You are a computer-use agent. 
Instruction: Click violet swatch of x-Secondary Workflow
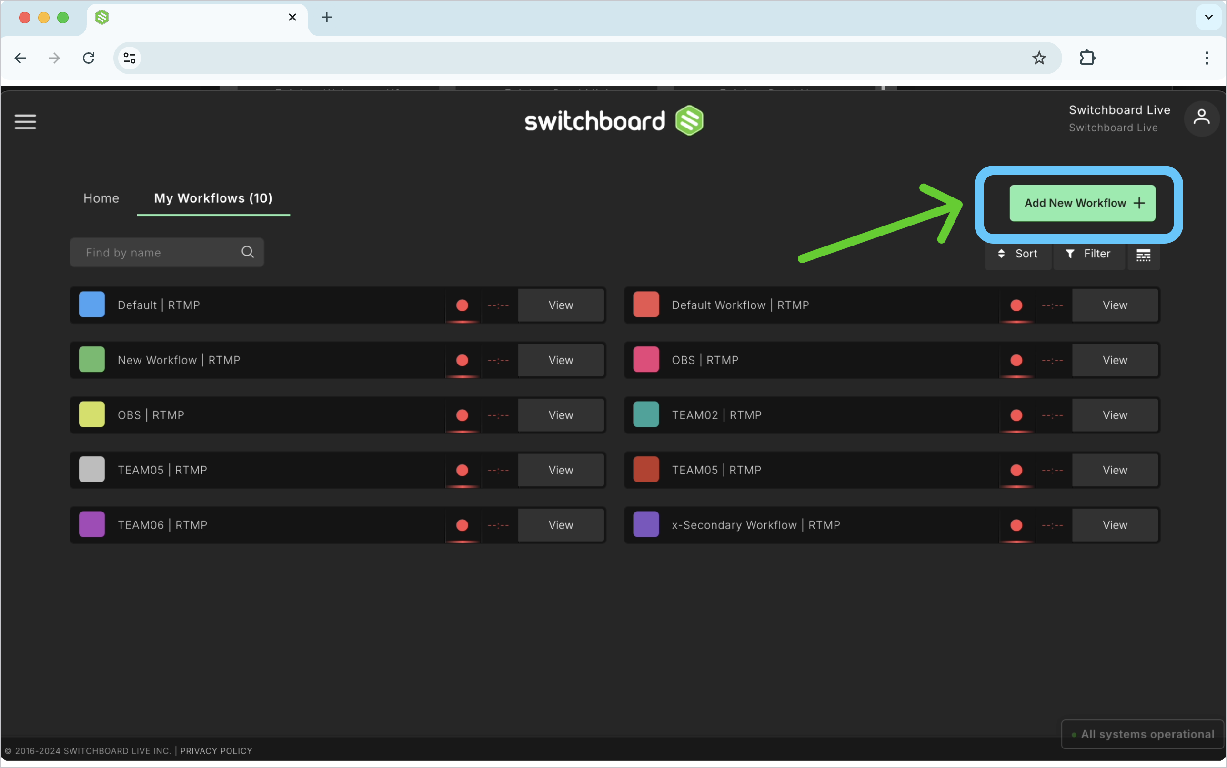point(646,524)
